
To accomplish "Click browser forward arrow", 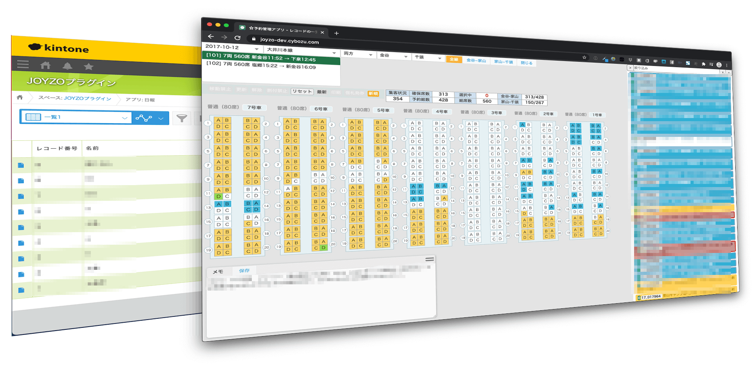I will pyautogui.click(x=224, y=37).
